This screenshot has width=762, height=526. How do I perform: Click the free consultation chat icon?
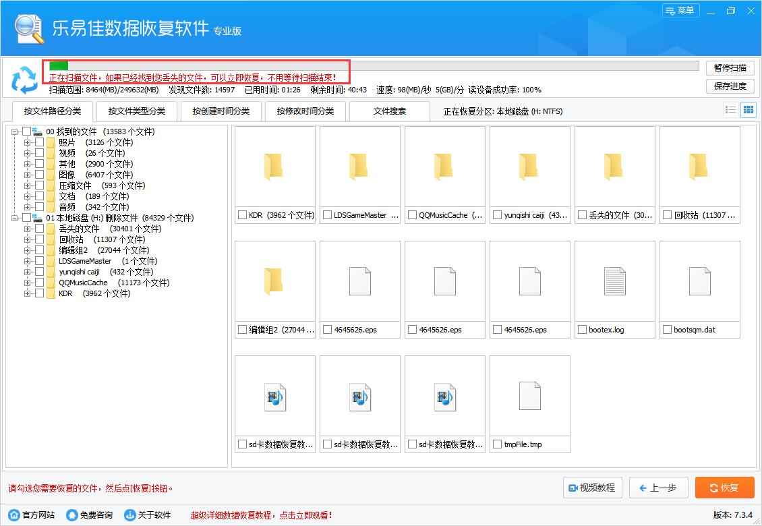[72, 515]
